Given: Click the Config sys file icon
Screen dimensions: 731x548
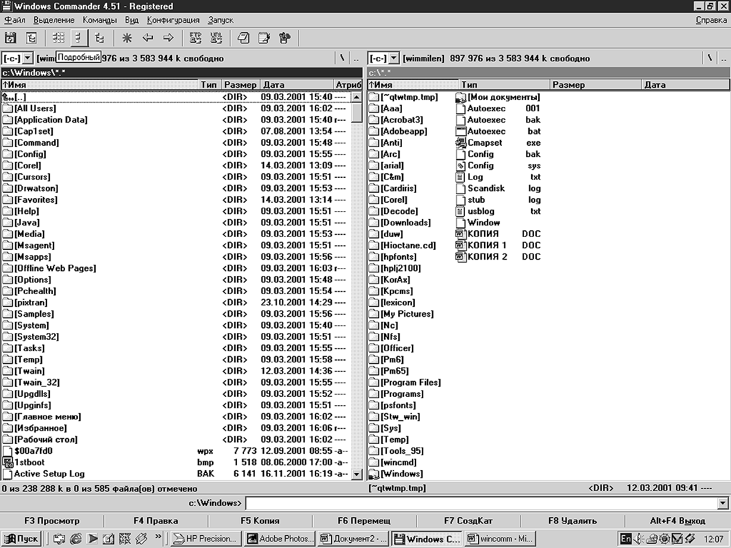Looking at the screenshot, I should coord(461,165).
